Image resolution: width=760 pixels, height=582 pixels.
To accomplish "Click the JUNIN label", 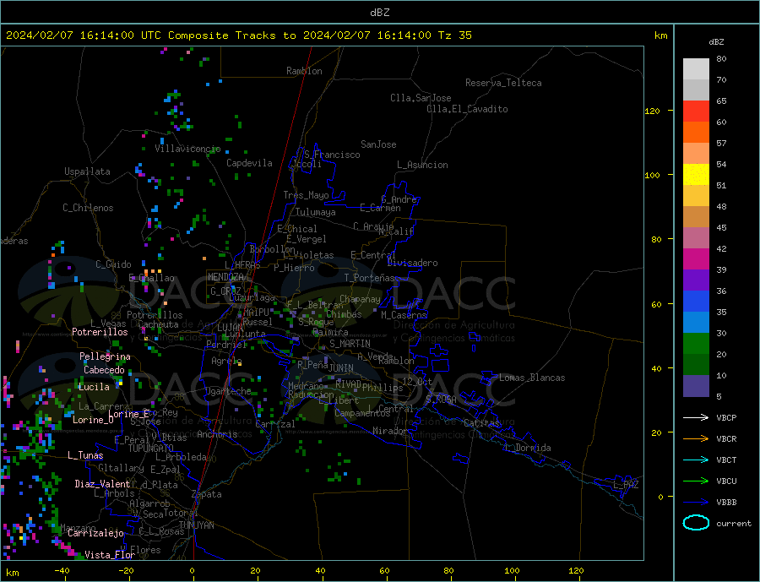I will pos(341,368).
